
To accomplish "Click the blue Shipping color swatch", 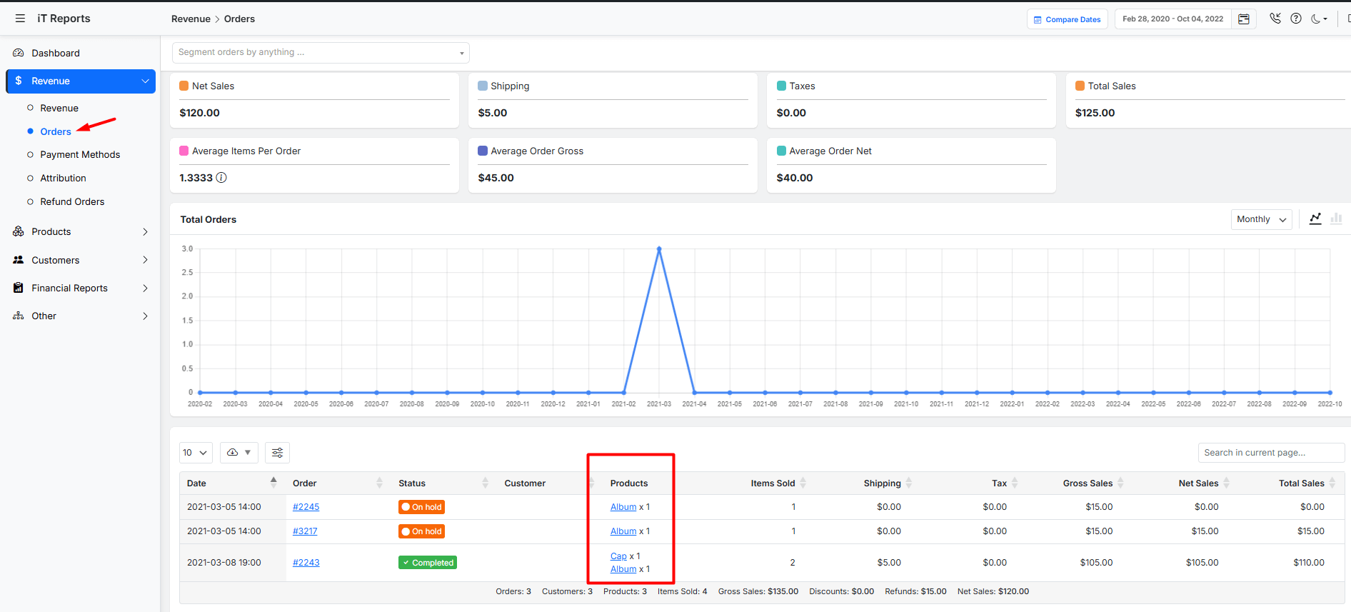I will (x=483, y=86).
